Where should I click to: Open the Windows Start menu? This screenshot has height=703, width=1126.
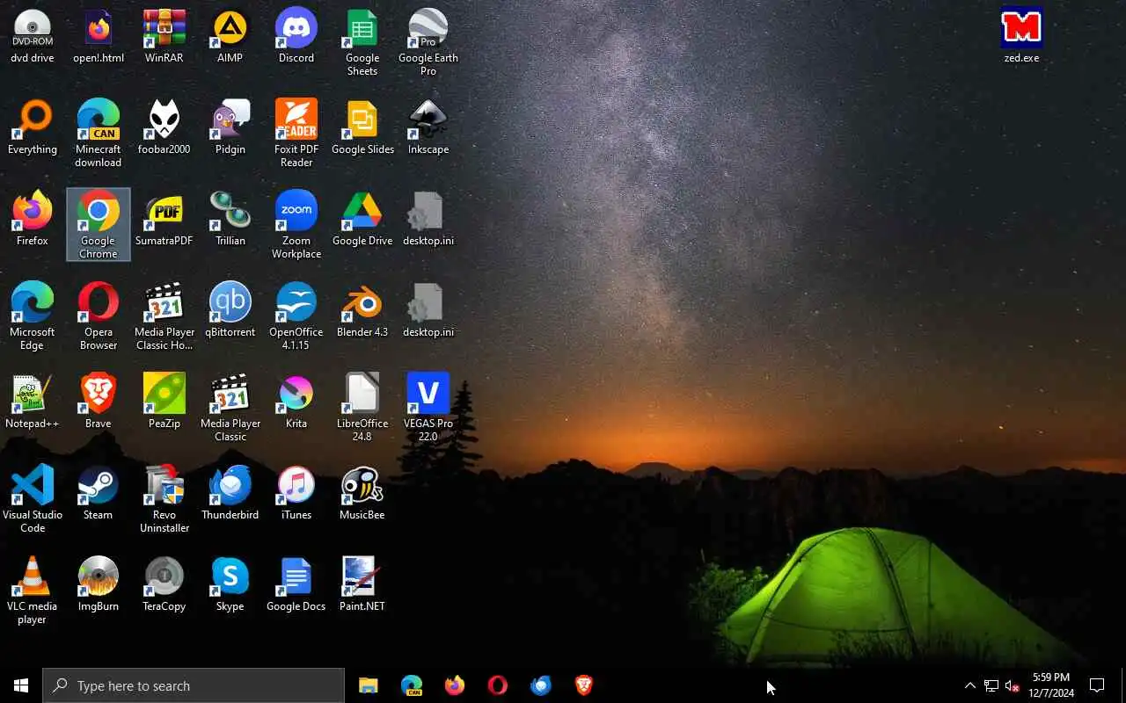tap(21, 685)
